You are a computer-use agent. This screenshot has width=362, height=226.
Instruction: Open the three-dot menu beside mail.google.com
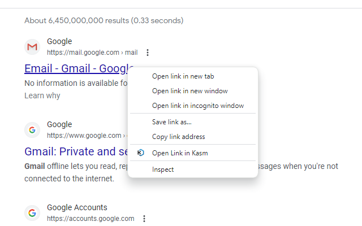click(x=148, y=53)
